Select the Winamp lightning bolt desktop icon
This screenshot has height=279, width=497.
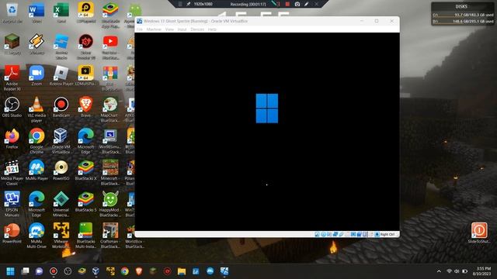pos(36,45)
